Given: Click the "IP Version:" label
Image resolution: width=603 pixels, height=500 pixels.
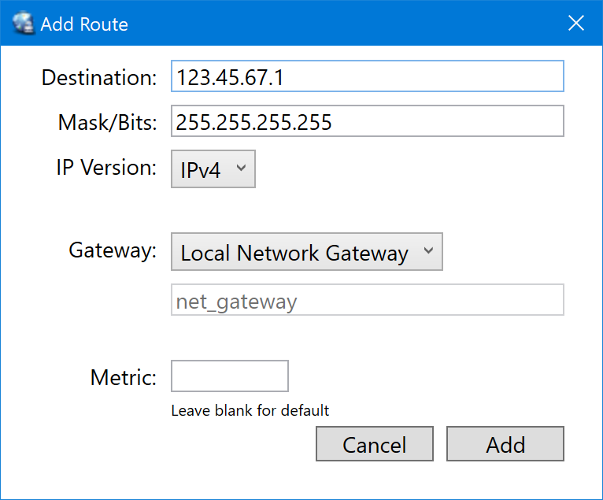Looking at the screenshot, I should [x=106, y=167].
